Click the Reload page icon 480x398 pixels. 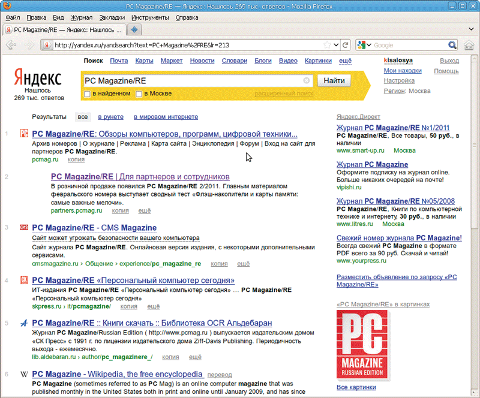pos(346,46)
